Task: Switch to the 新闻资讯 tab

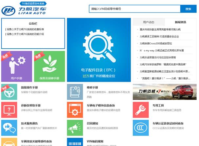Action: 180,22
